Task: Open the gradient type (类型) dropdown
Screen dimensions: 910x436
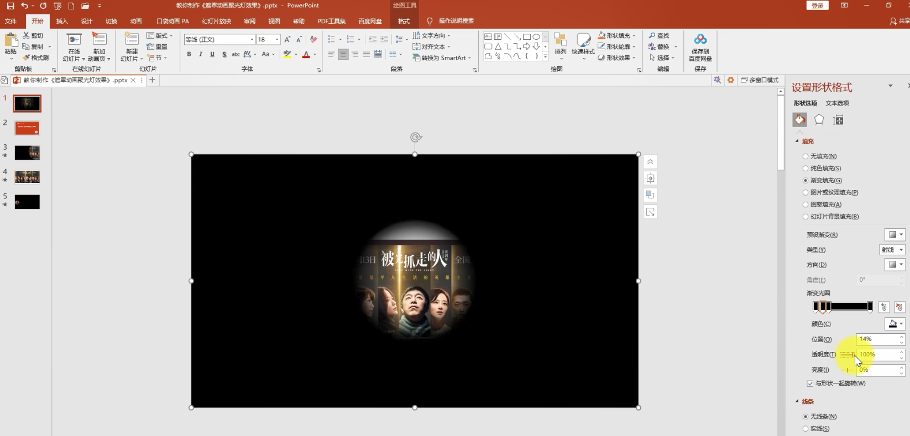Action: (892, 250)
